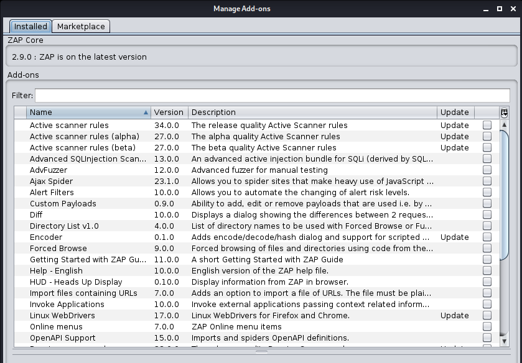Select Getting Started with ZAP Guide row

[x=257, y=260]
